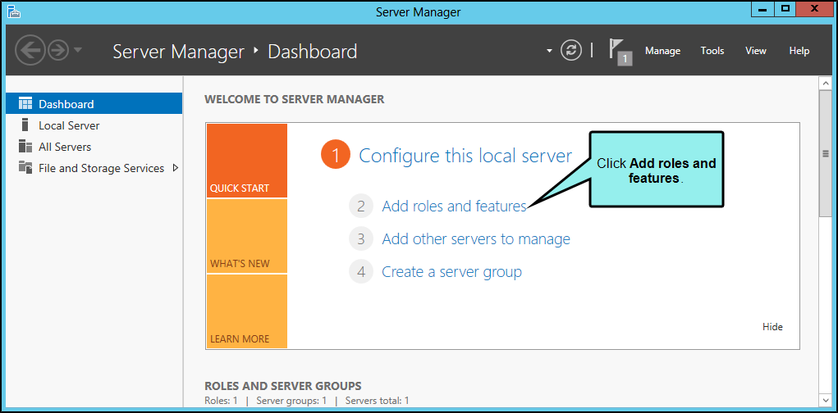Click the orange step 1 circle

[335, 155]
